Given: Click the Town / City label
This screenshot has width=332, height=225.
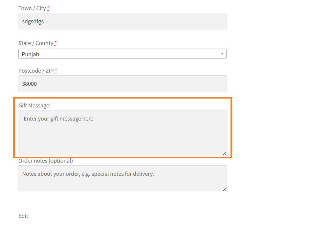Looking at the screenshot, I should point(32,8).
